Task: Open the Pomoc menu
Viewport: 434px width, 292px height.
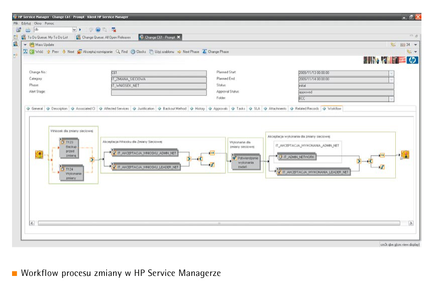Action: [x=49, y=23]
